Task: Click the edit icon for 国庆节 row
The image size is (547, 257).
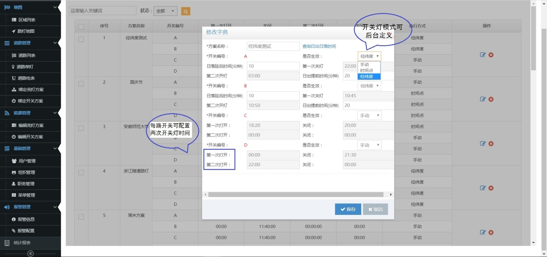Action: pyautogui.click(x=483, y=99)
